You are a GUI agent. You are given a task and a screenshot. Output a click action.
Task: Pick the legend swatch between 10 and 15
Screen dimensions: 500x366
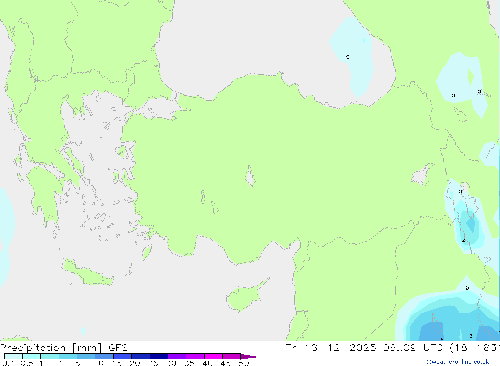click(104, 356)
